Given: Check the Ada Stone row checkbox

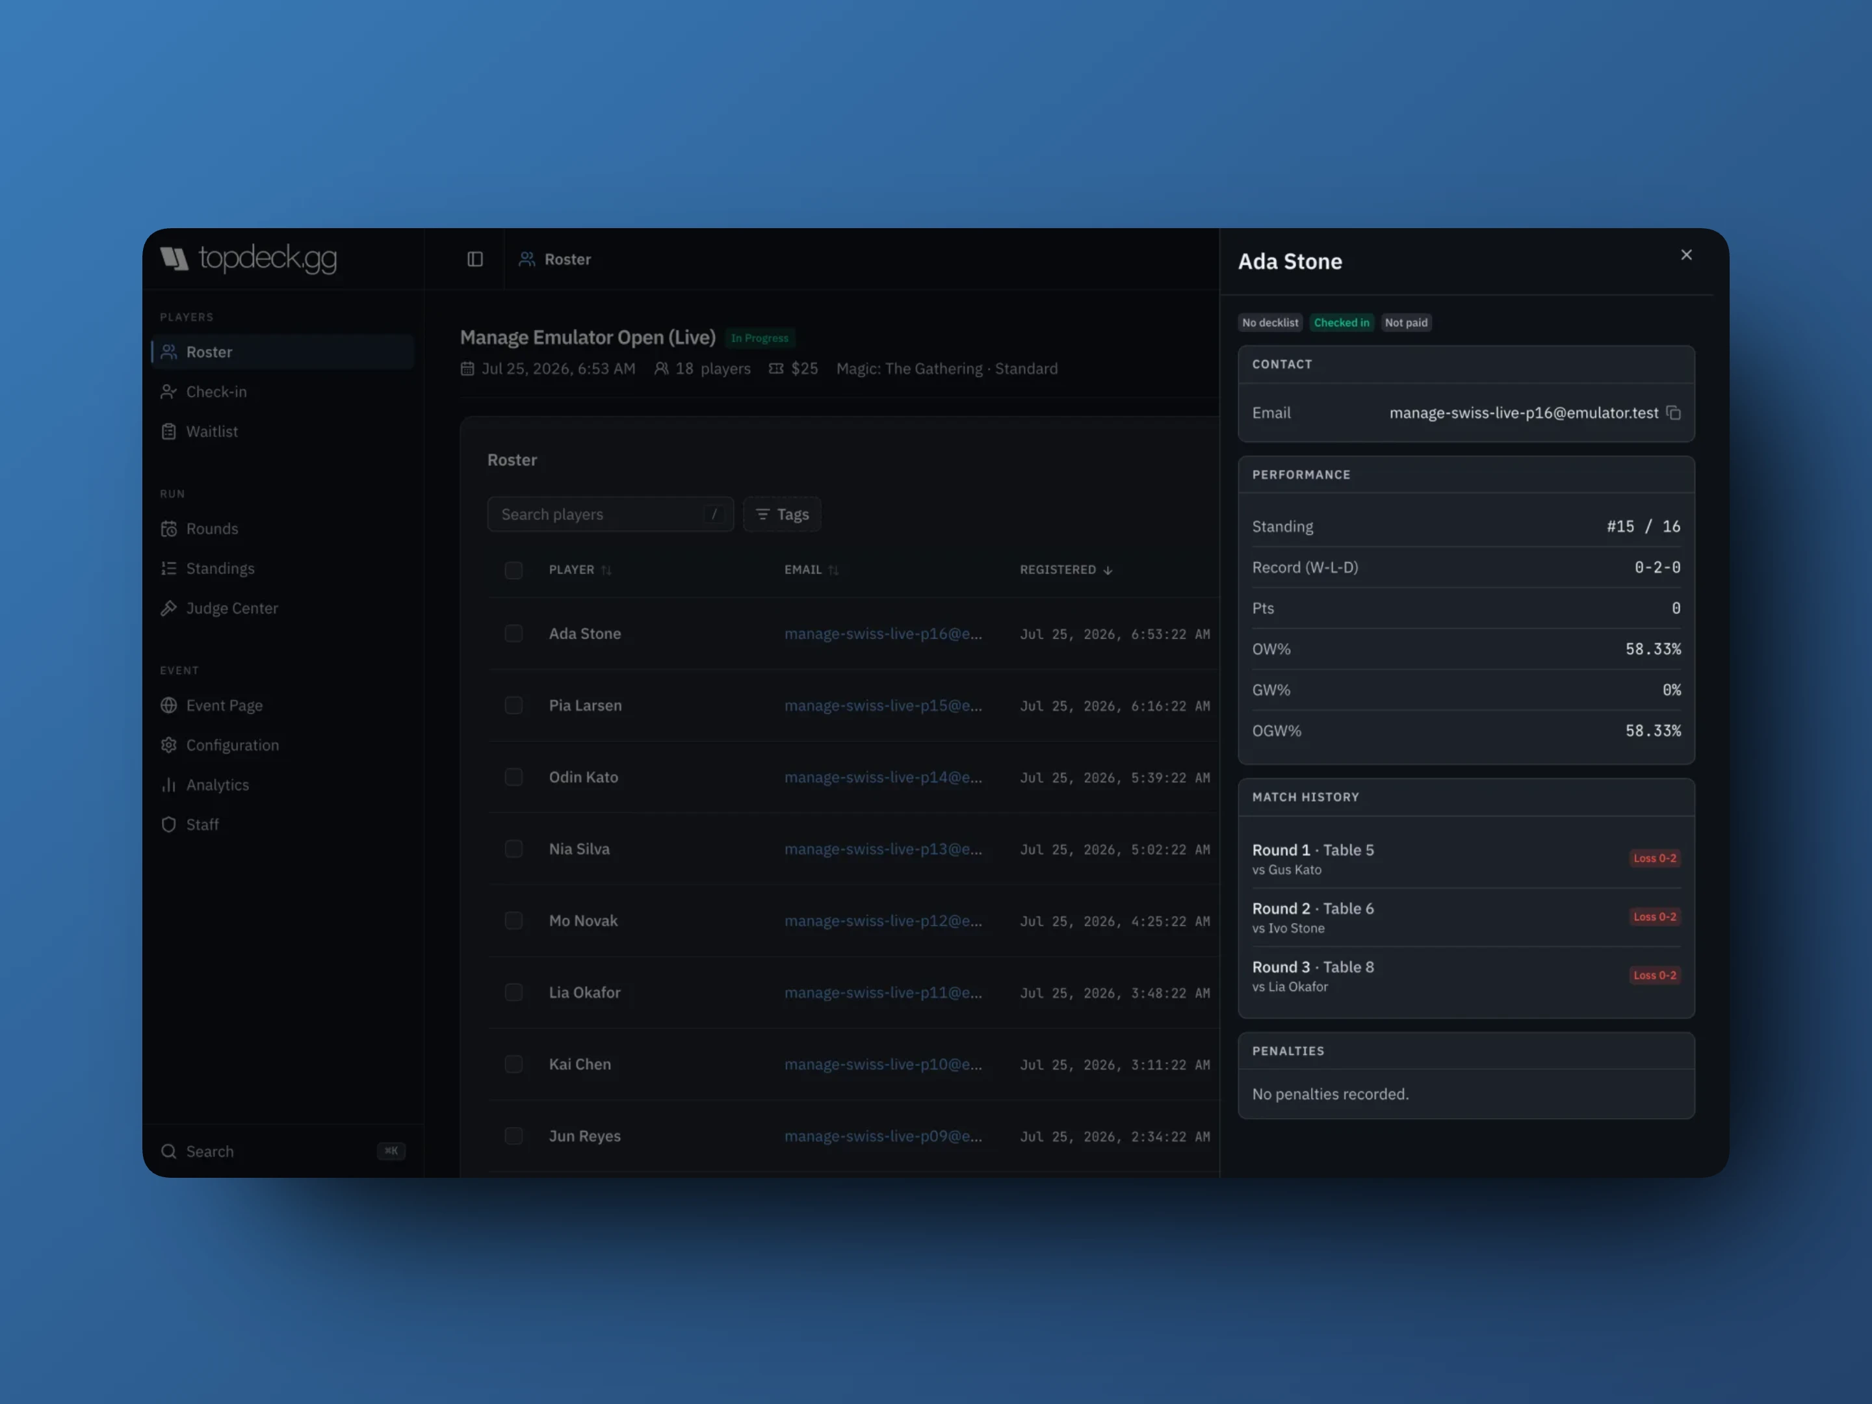Looking at the screenshot, I should [x=513, y=634].
